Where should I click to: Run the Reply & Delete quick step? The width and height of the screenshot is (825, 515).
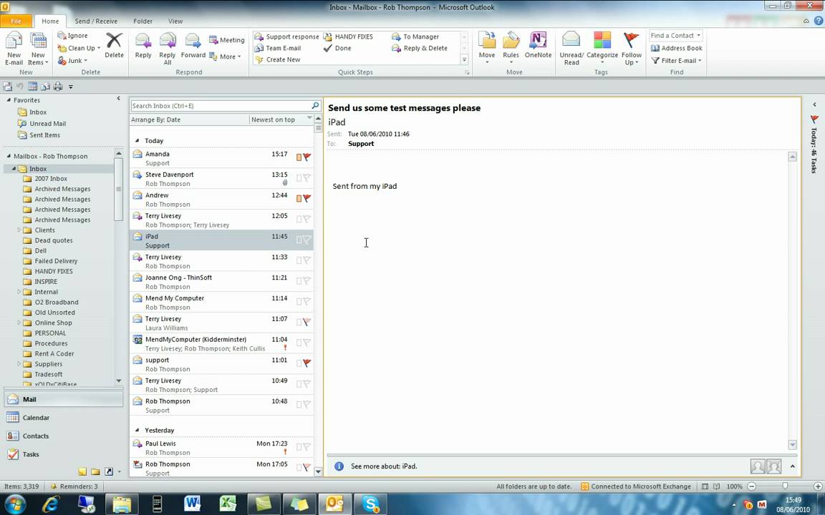click(420, 48)
